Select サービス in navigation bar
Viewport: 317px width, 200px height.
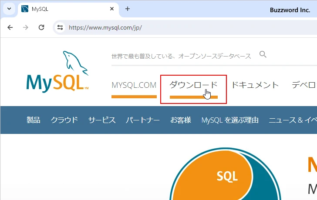pos(102,120)
